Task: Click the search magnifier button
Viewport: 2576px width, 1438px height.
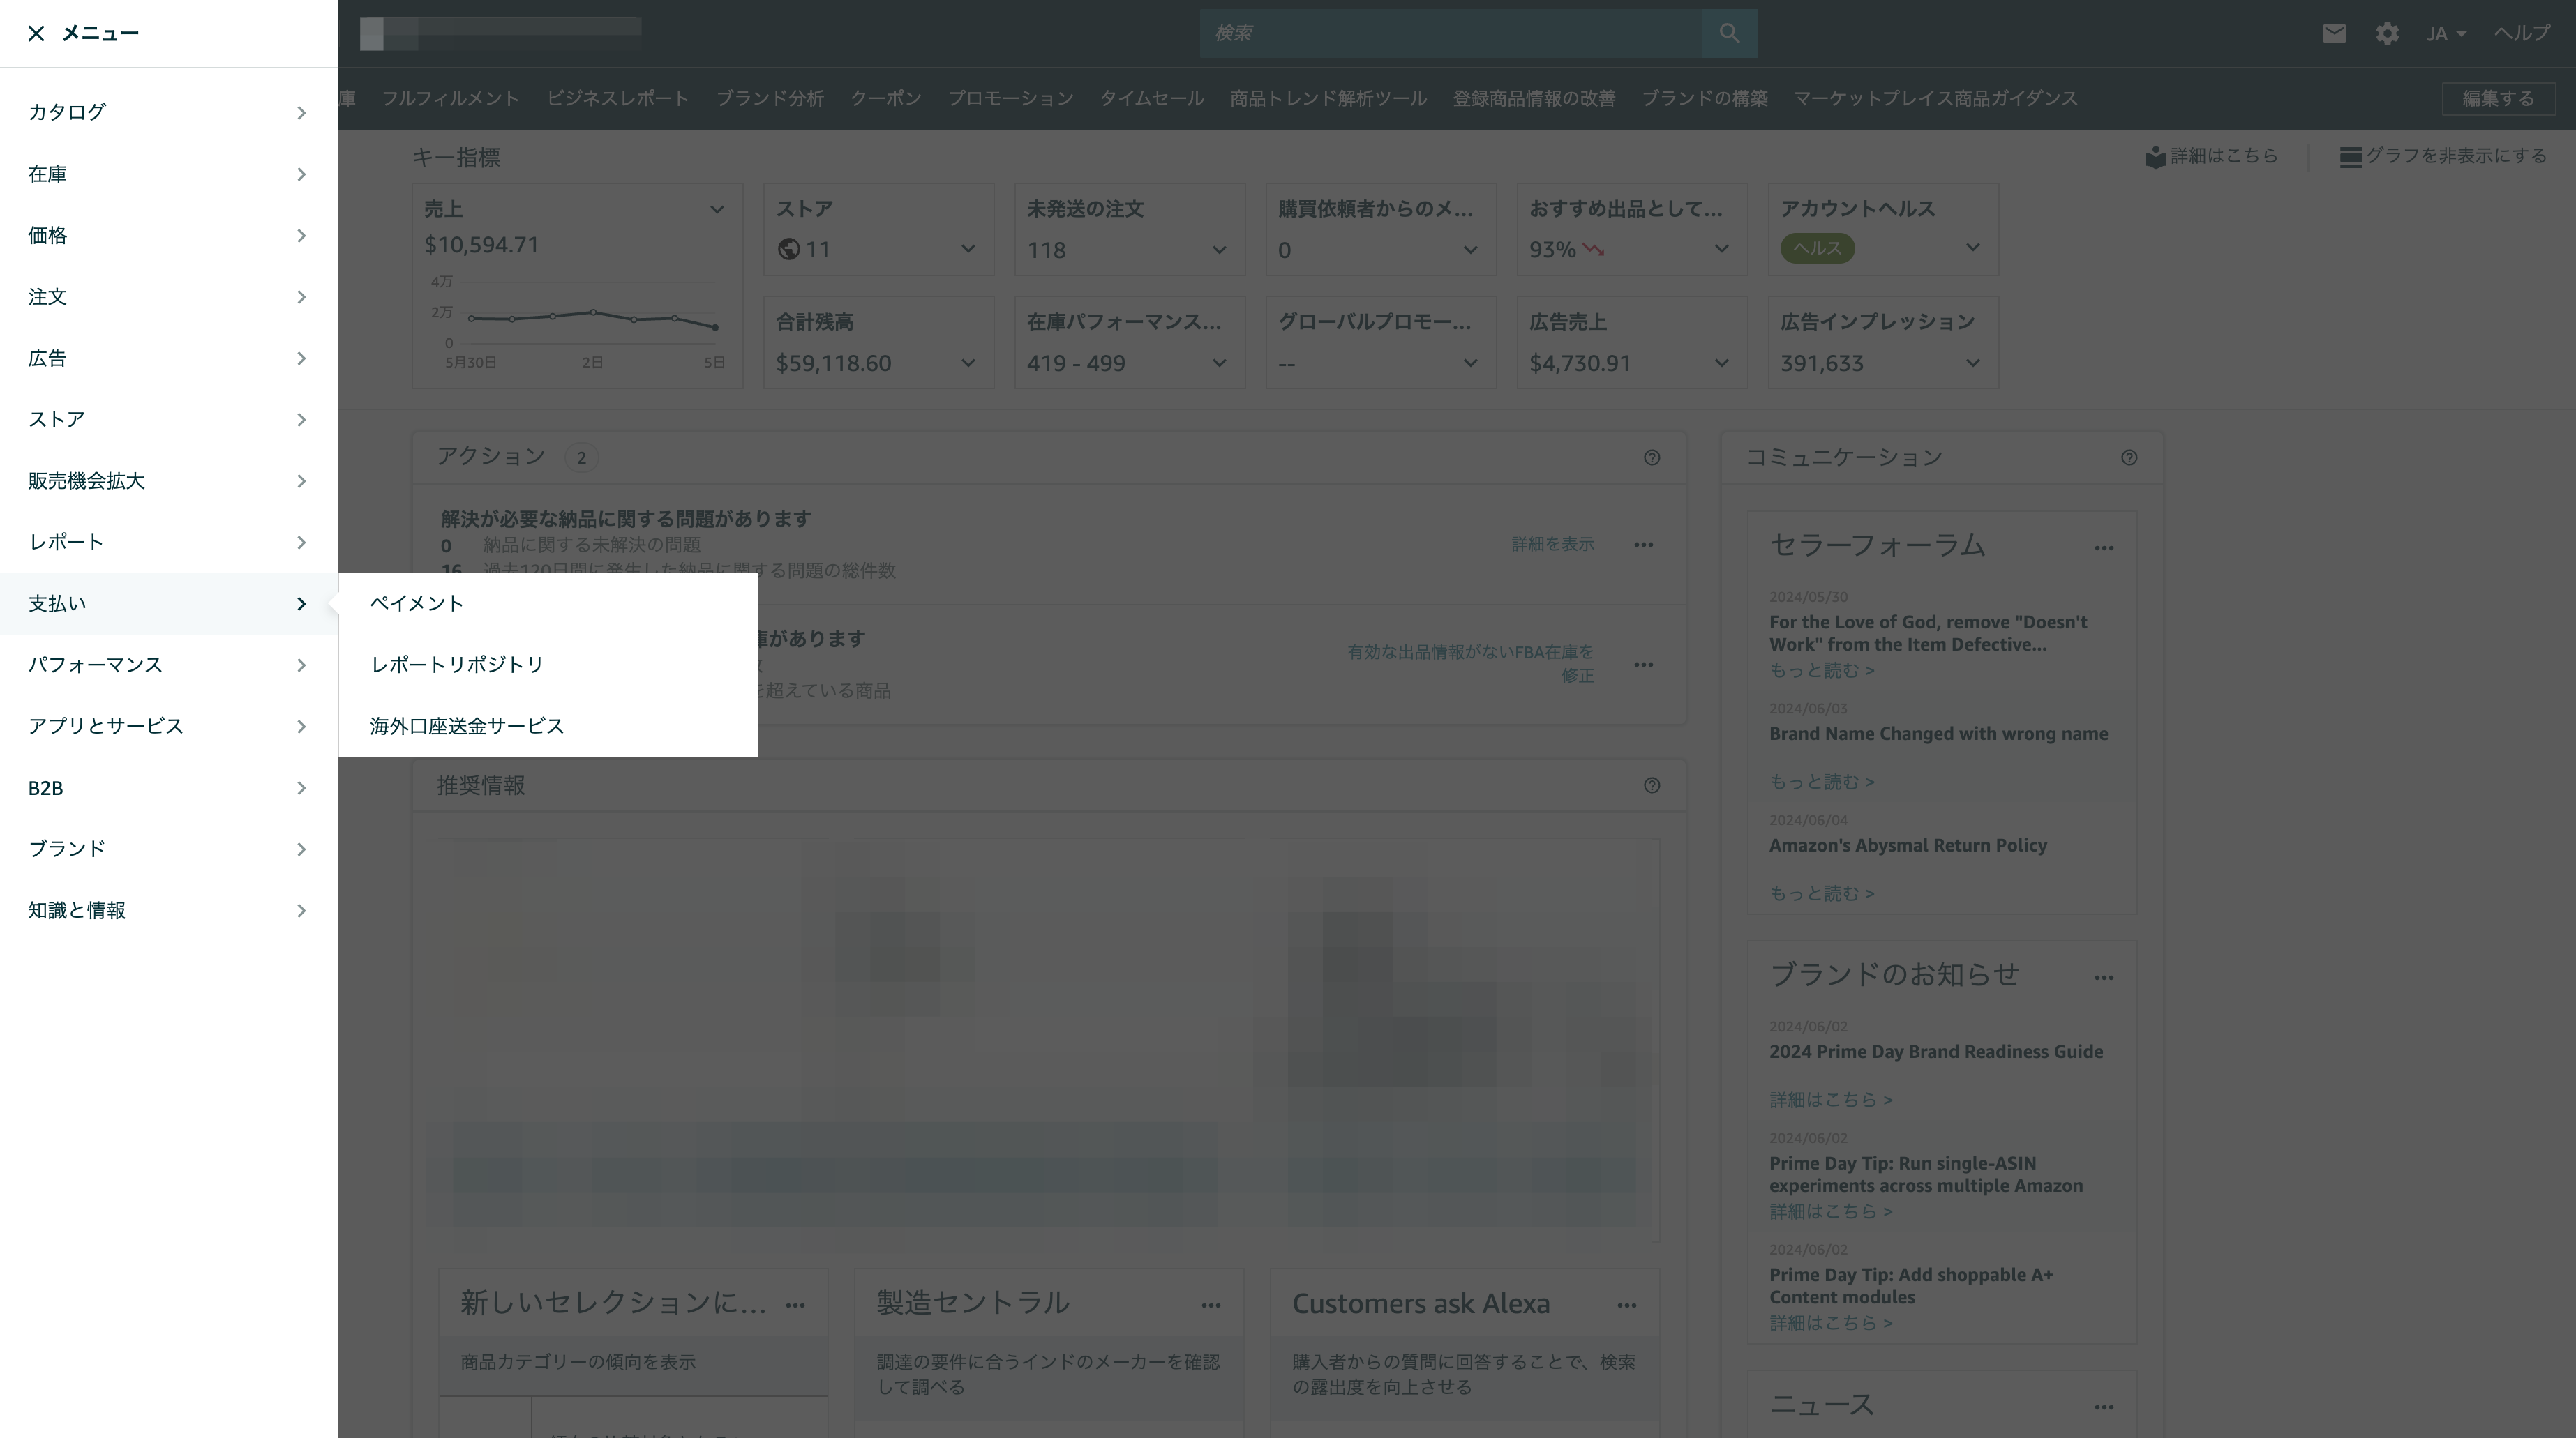Action: (1729, 33)
